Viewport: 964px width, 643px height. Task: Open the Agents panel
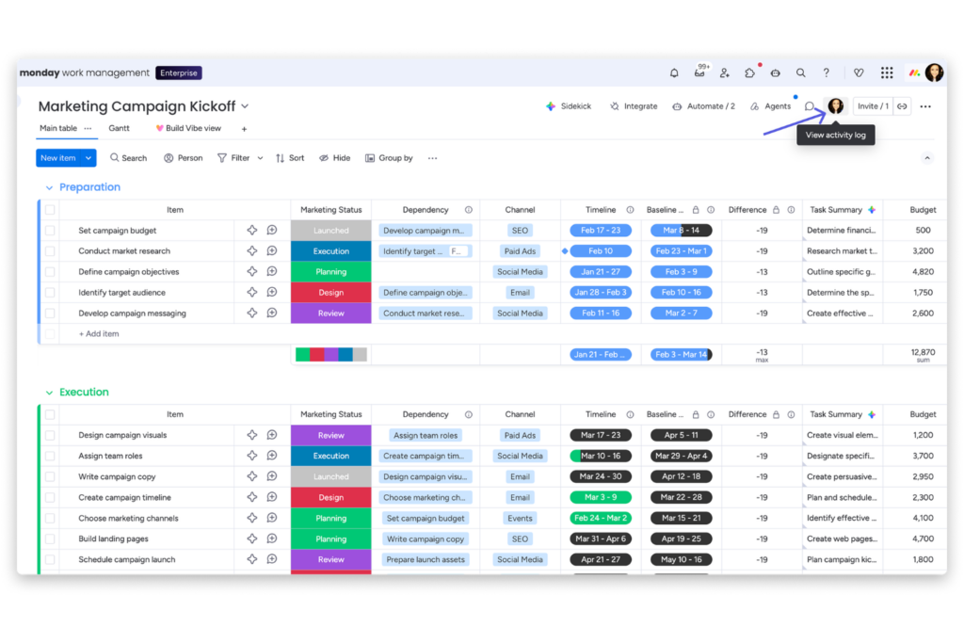pos(770,106)
